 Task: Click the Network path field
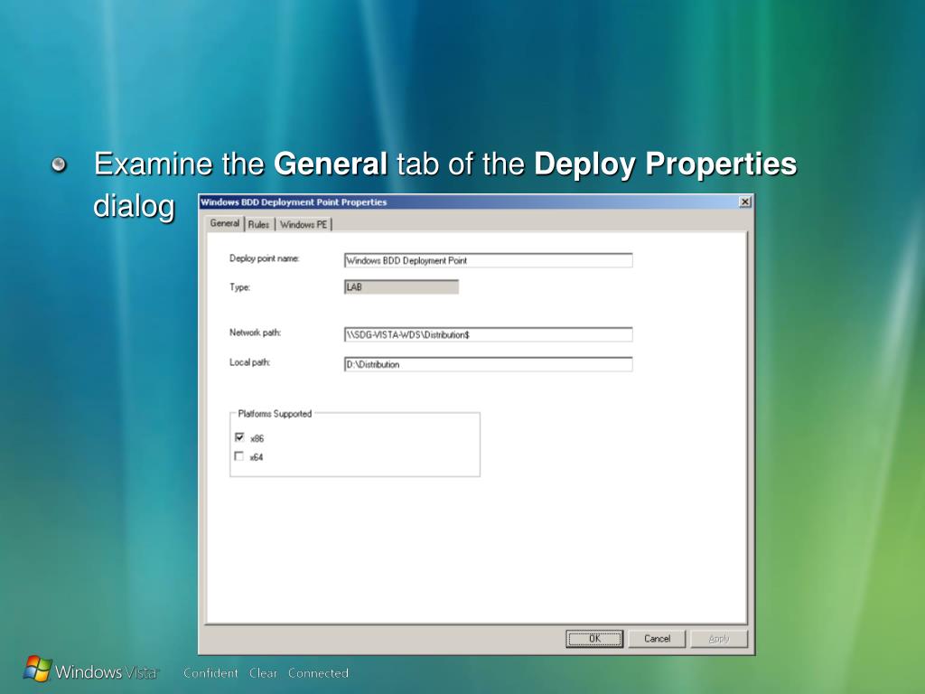tap(489, 334)
